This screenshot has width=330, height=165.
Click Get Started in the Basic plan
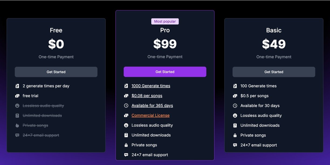click(x=274, y=72)
